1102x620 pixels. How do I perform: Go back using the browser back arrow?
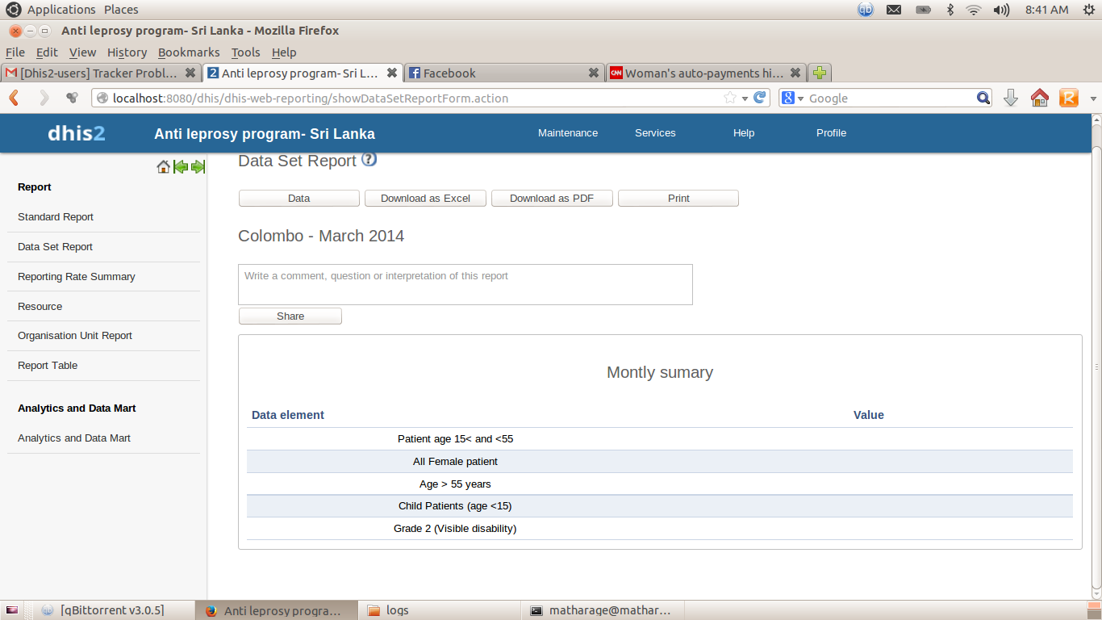coord(14,98)
